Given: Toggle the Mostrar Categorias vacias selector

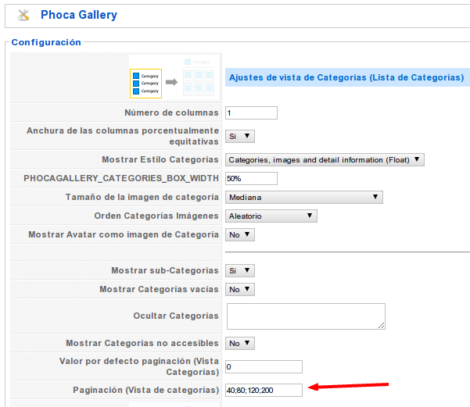Looking at the screenshot, I should pos(240,289).
